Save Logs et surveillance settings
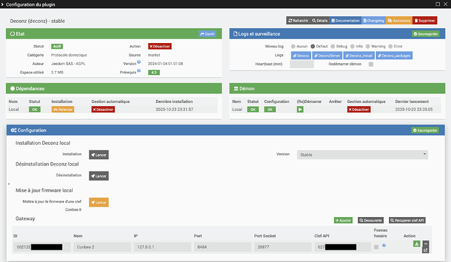451x262 pixels. pos(426,34)
